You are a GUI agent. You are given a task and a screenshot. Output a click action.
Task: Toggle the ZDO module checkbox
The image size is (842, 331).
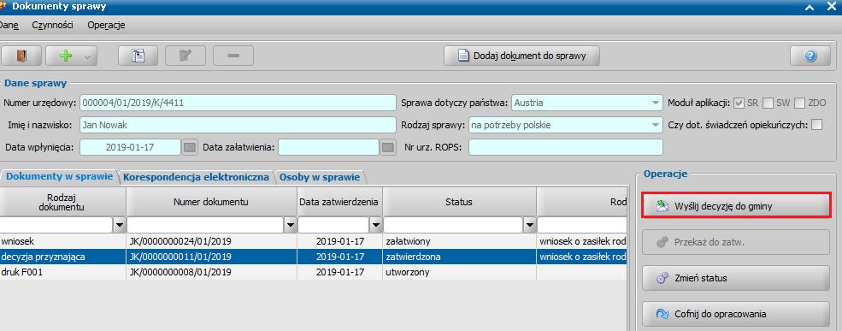click(800, 103)
